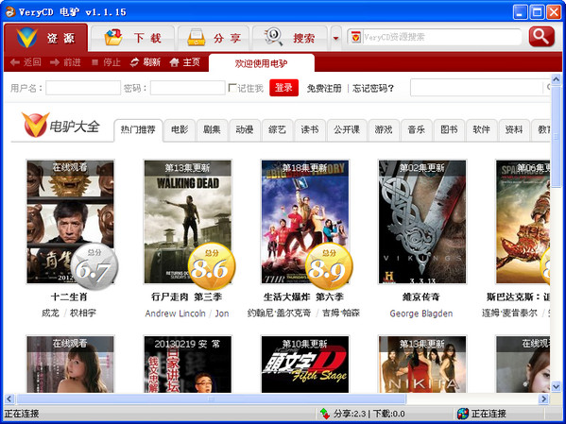Open the 维京传奇 title link
The image size is (566, 424).
421,297
